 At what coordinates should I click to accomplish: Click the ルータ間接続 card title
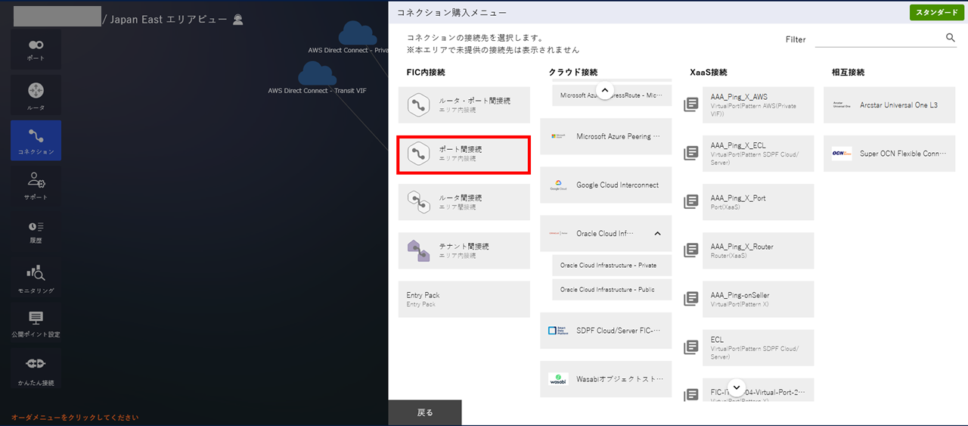pyautogui.click(x=461, y=198)
